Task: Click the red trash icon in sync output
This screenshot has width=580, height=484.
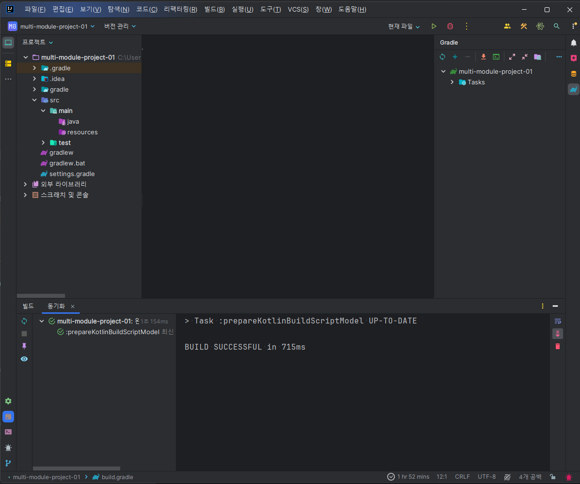Action: coord(558,347)
